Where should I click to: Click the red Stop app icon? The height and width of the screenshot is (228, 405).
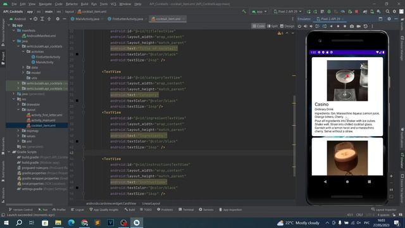(356, 11)
